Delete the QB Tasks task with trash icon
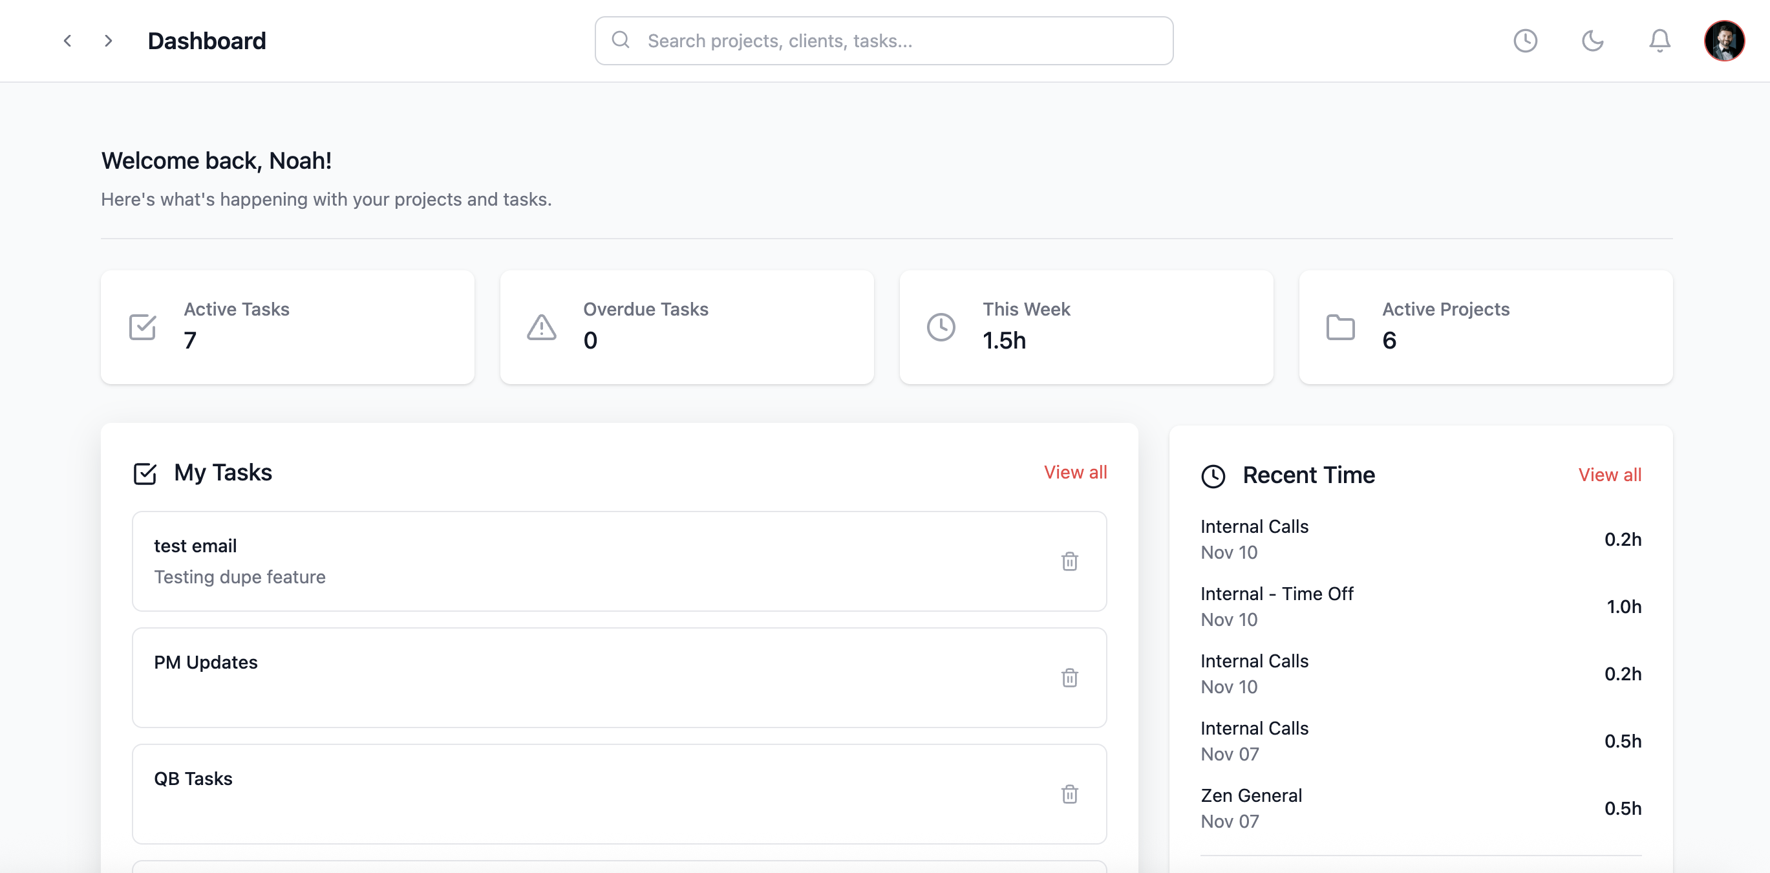The width and height of the screenshot is (1770, 873). click(1070, 794)
